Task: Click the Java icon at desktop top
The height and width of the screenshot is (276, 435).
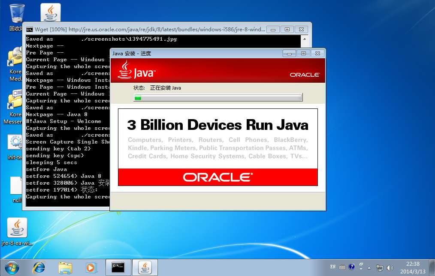Action: coord(51,12)
